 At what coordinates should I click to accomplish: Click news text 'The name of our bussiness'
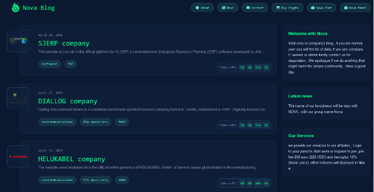click(x=323, y=109)
